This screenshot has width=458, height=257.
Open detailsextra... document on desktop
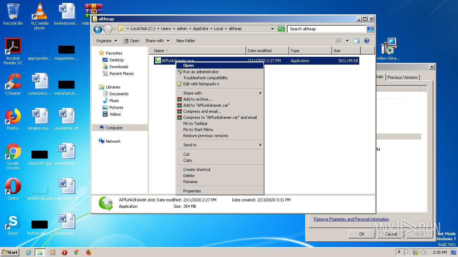click(x=39, y=119)
